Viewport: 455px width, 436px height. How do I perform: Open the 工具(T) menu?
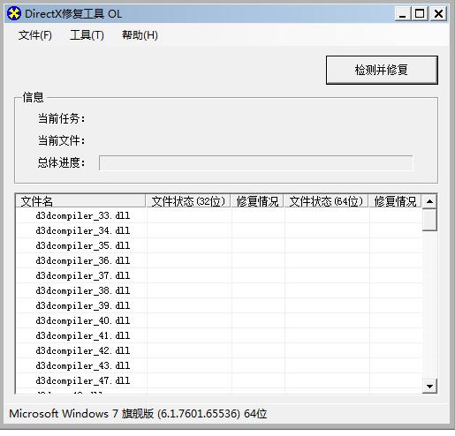(87, 35)
